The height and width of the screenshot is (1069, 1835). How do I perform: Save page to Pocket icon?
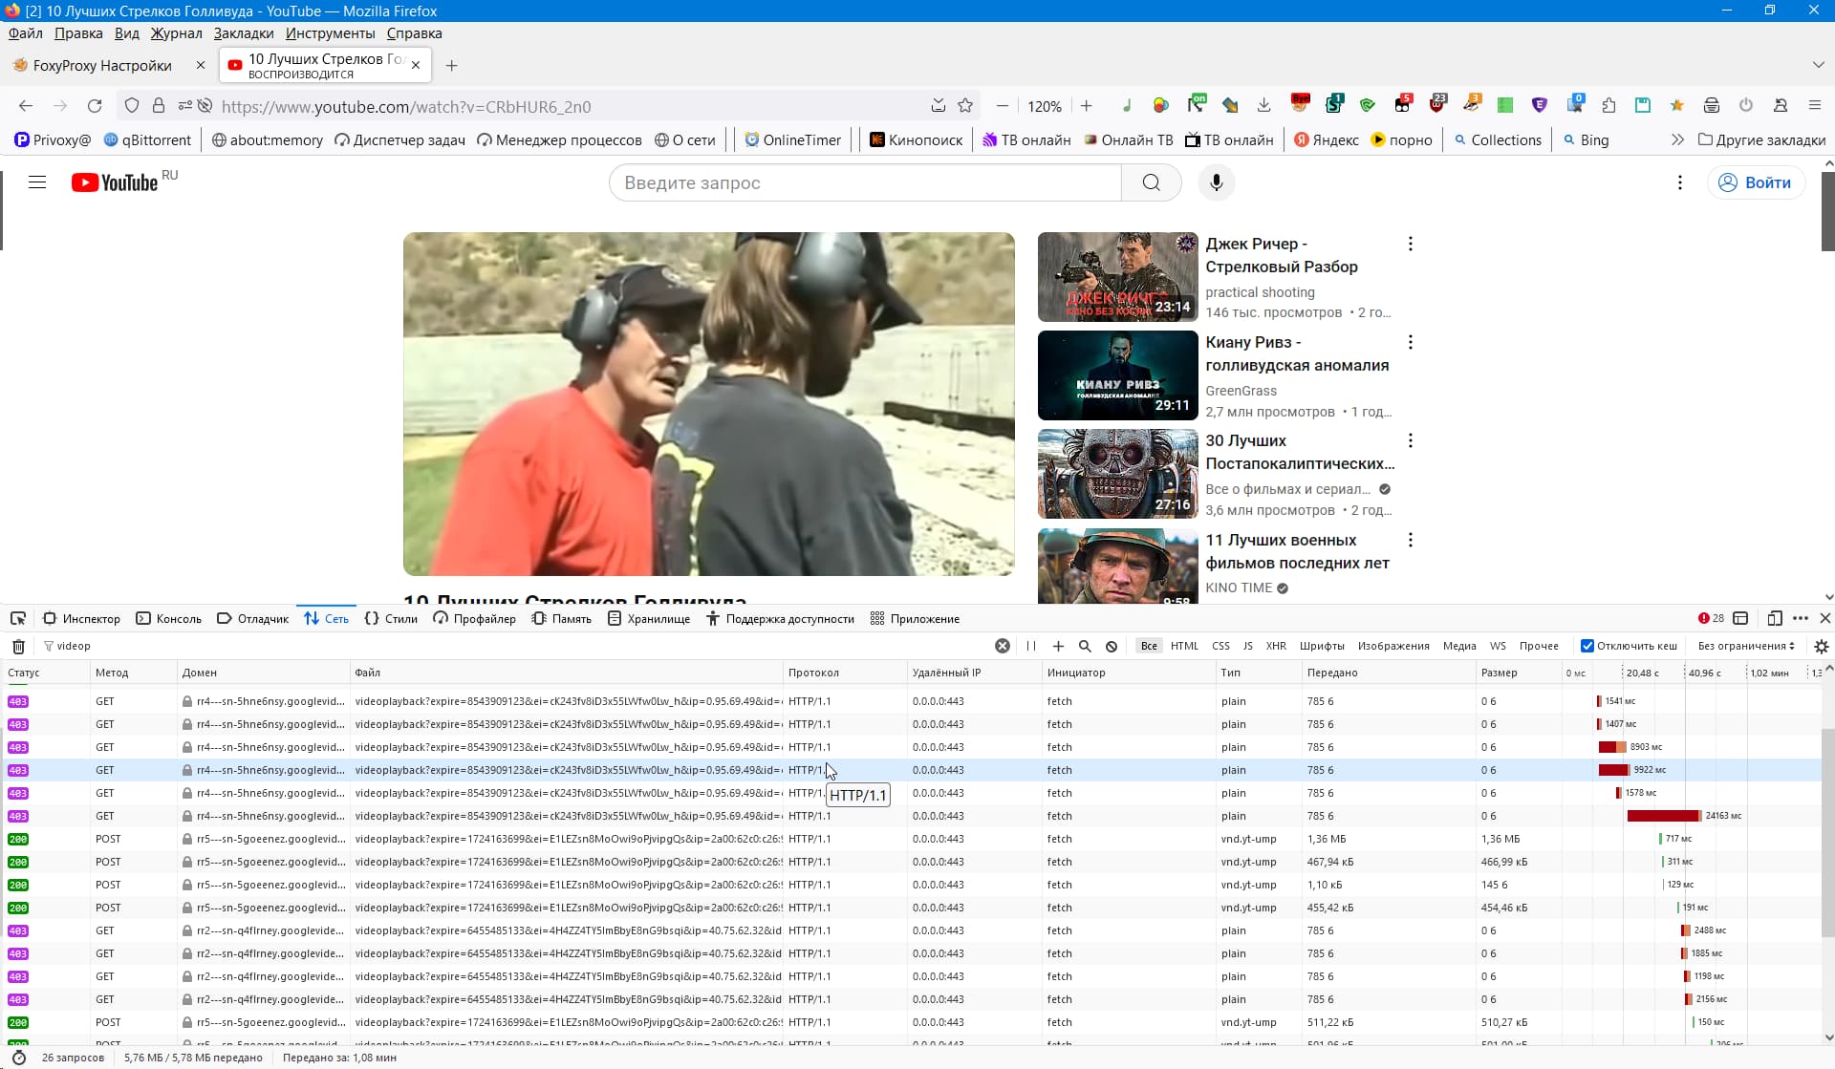click(x=939, y=106)
